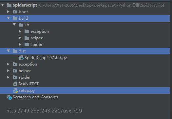Select Scratches and Consoles entry
This screenshot has height=119, width=172.
coord(35,97)
